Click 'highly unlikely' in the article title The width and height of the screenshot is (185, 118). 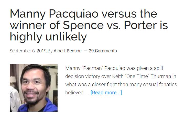pos(48,37)
